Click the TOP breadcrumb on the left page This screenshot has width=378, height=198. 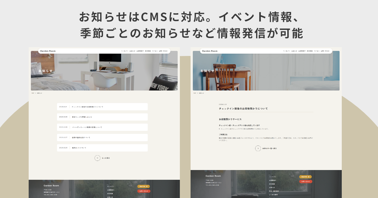pos(33,93)
